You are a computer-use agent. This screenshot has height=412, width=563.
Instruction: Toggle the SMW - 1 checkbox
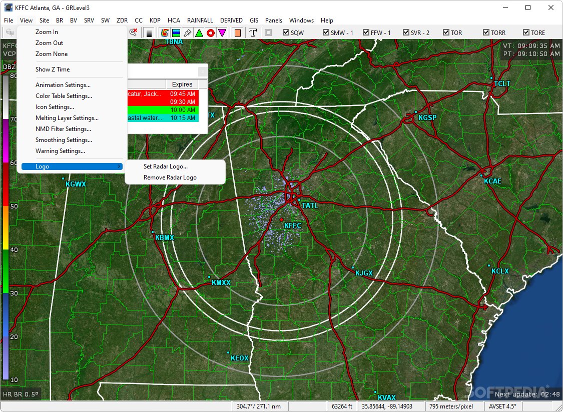click(326, 32)
